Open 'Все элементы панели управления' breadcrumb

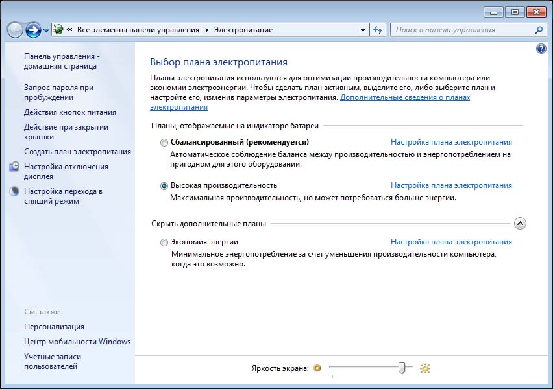pyautogui.click(x=138, y=30)
